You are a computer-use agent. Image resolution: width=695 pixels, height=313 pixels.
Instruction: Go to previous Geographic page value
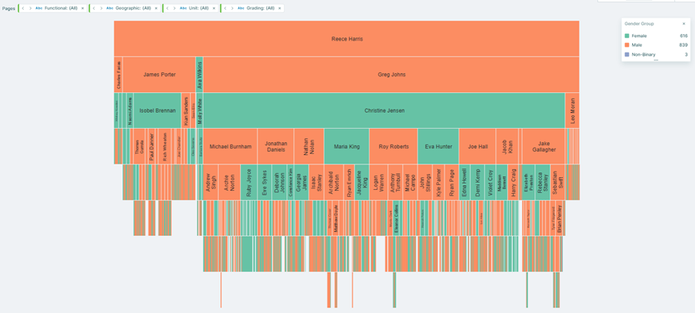point(94,8)
